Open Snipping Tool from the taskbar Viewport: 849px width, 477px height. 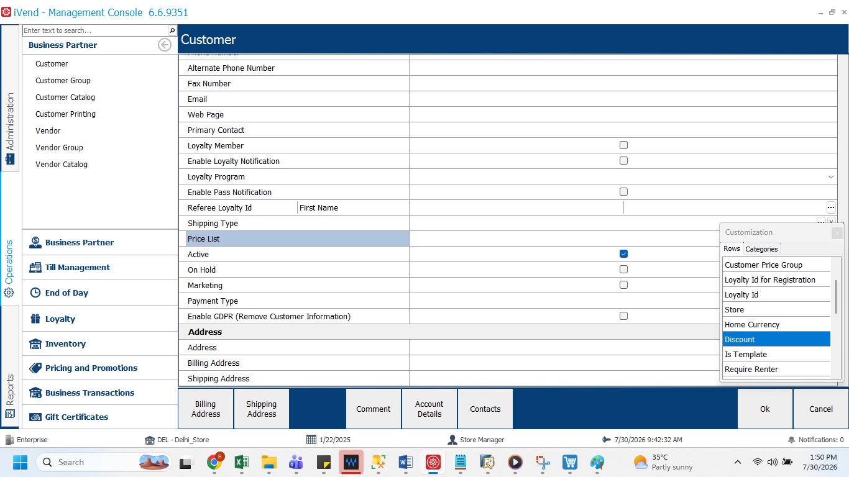tap(543, 462)
